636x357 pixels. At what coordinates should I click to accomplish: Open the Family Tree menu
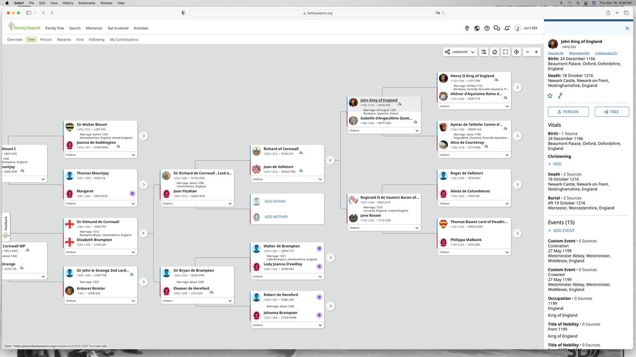point(55,28)
